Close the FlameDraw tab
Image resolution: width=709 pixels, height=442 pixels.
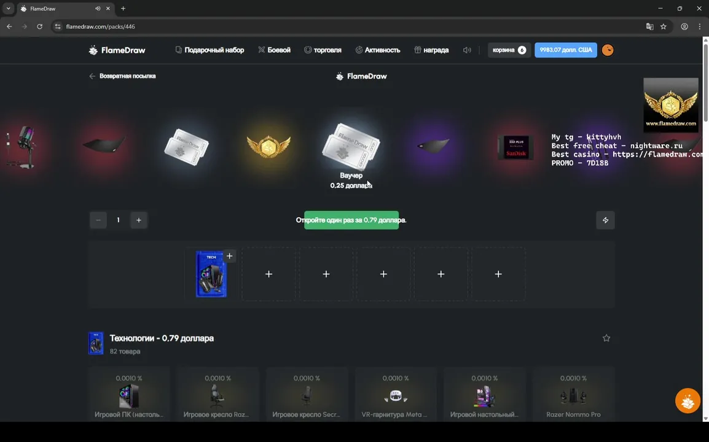point(108,9)
